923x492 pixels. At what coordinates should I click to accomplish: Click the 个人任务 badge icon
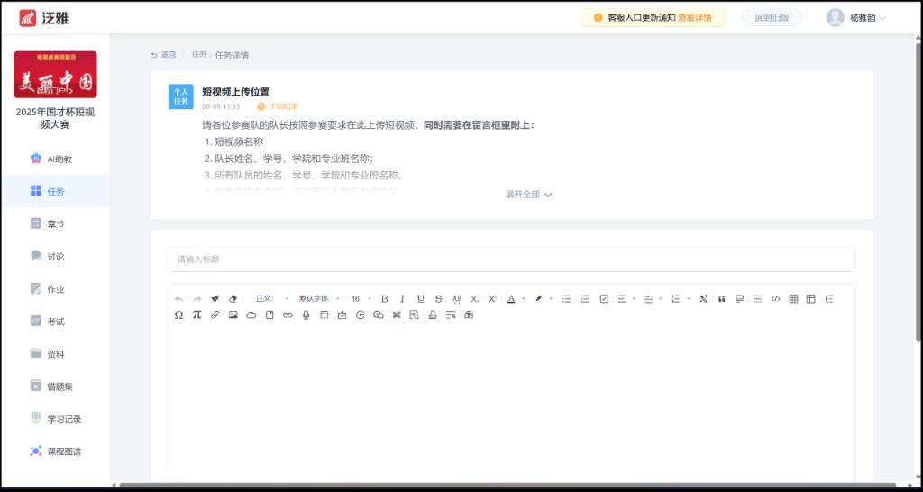pyautogui.click(x=180, y=96)
